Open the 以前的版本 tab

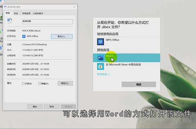38,13
